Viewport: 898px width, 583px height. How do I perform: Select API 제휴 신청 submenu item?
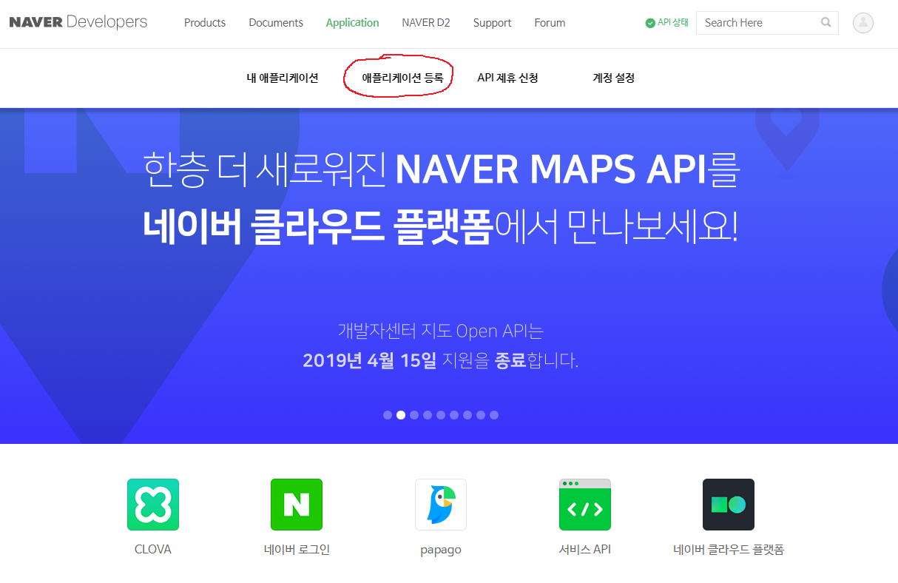[x=508, y=78]
